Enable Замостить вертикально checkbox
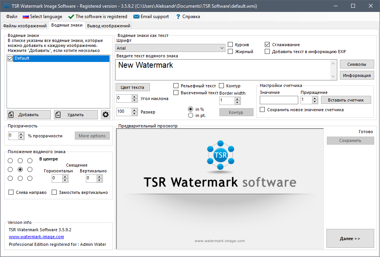 coord(54,192)
